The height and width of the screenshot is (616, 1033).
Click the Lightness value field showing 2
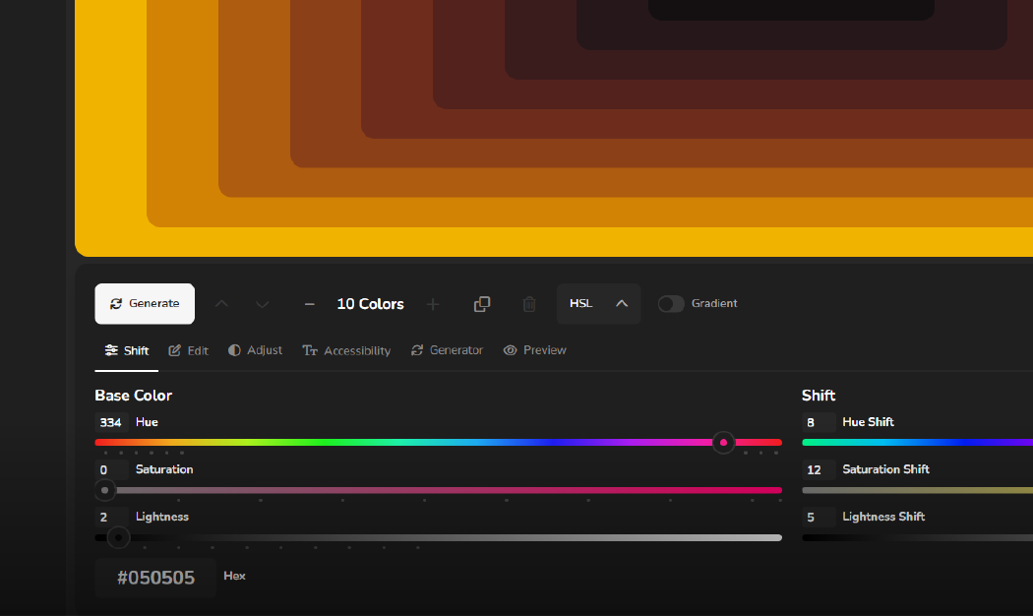pos(110,518)
